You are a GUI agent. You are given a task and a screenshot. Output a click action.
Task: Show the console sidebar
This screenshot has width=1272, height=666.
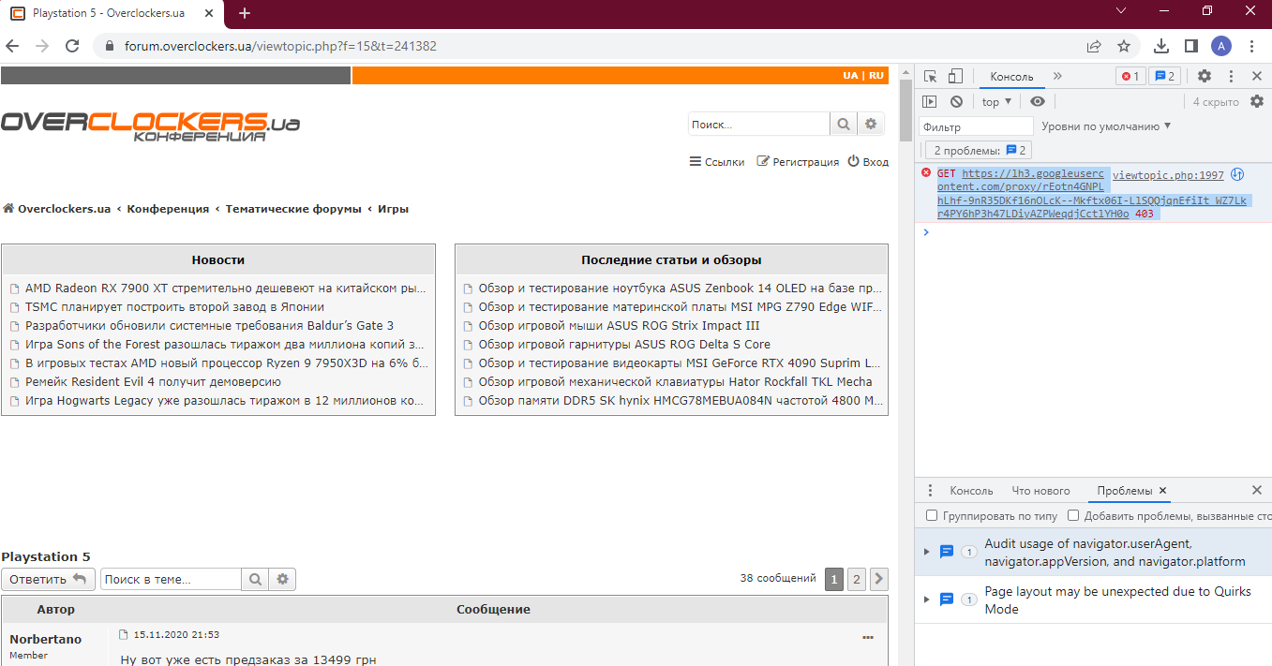pyautogui.click(x=930, y=101)
